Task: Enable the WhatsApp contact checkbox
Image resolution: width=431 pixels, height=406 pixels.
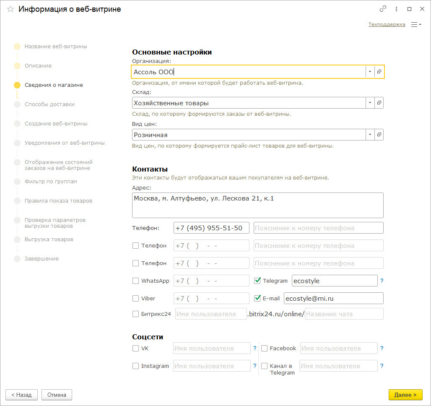Action: [x=136, y=281]
